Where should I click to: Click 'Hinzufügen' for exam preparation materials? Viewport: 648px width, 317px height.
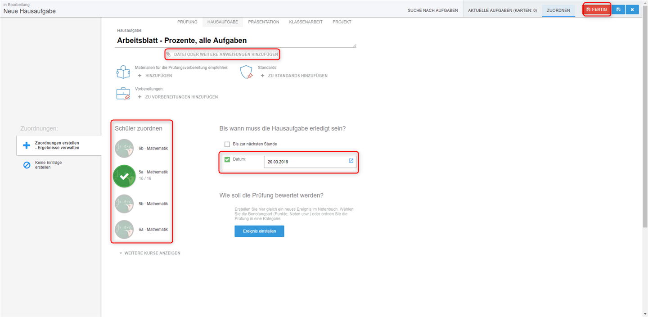tap(155, 76)
